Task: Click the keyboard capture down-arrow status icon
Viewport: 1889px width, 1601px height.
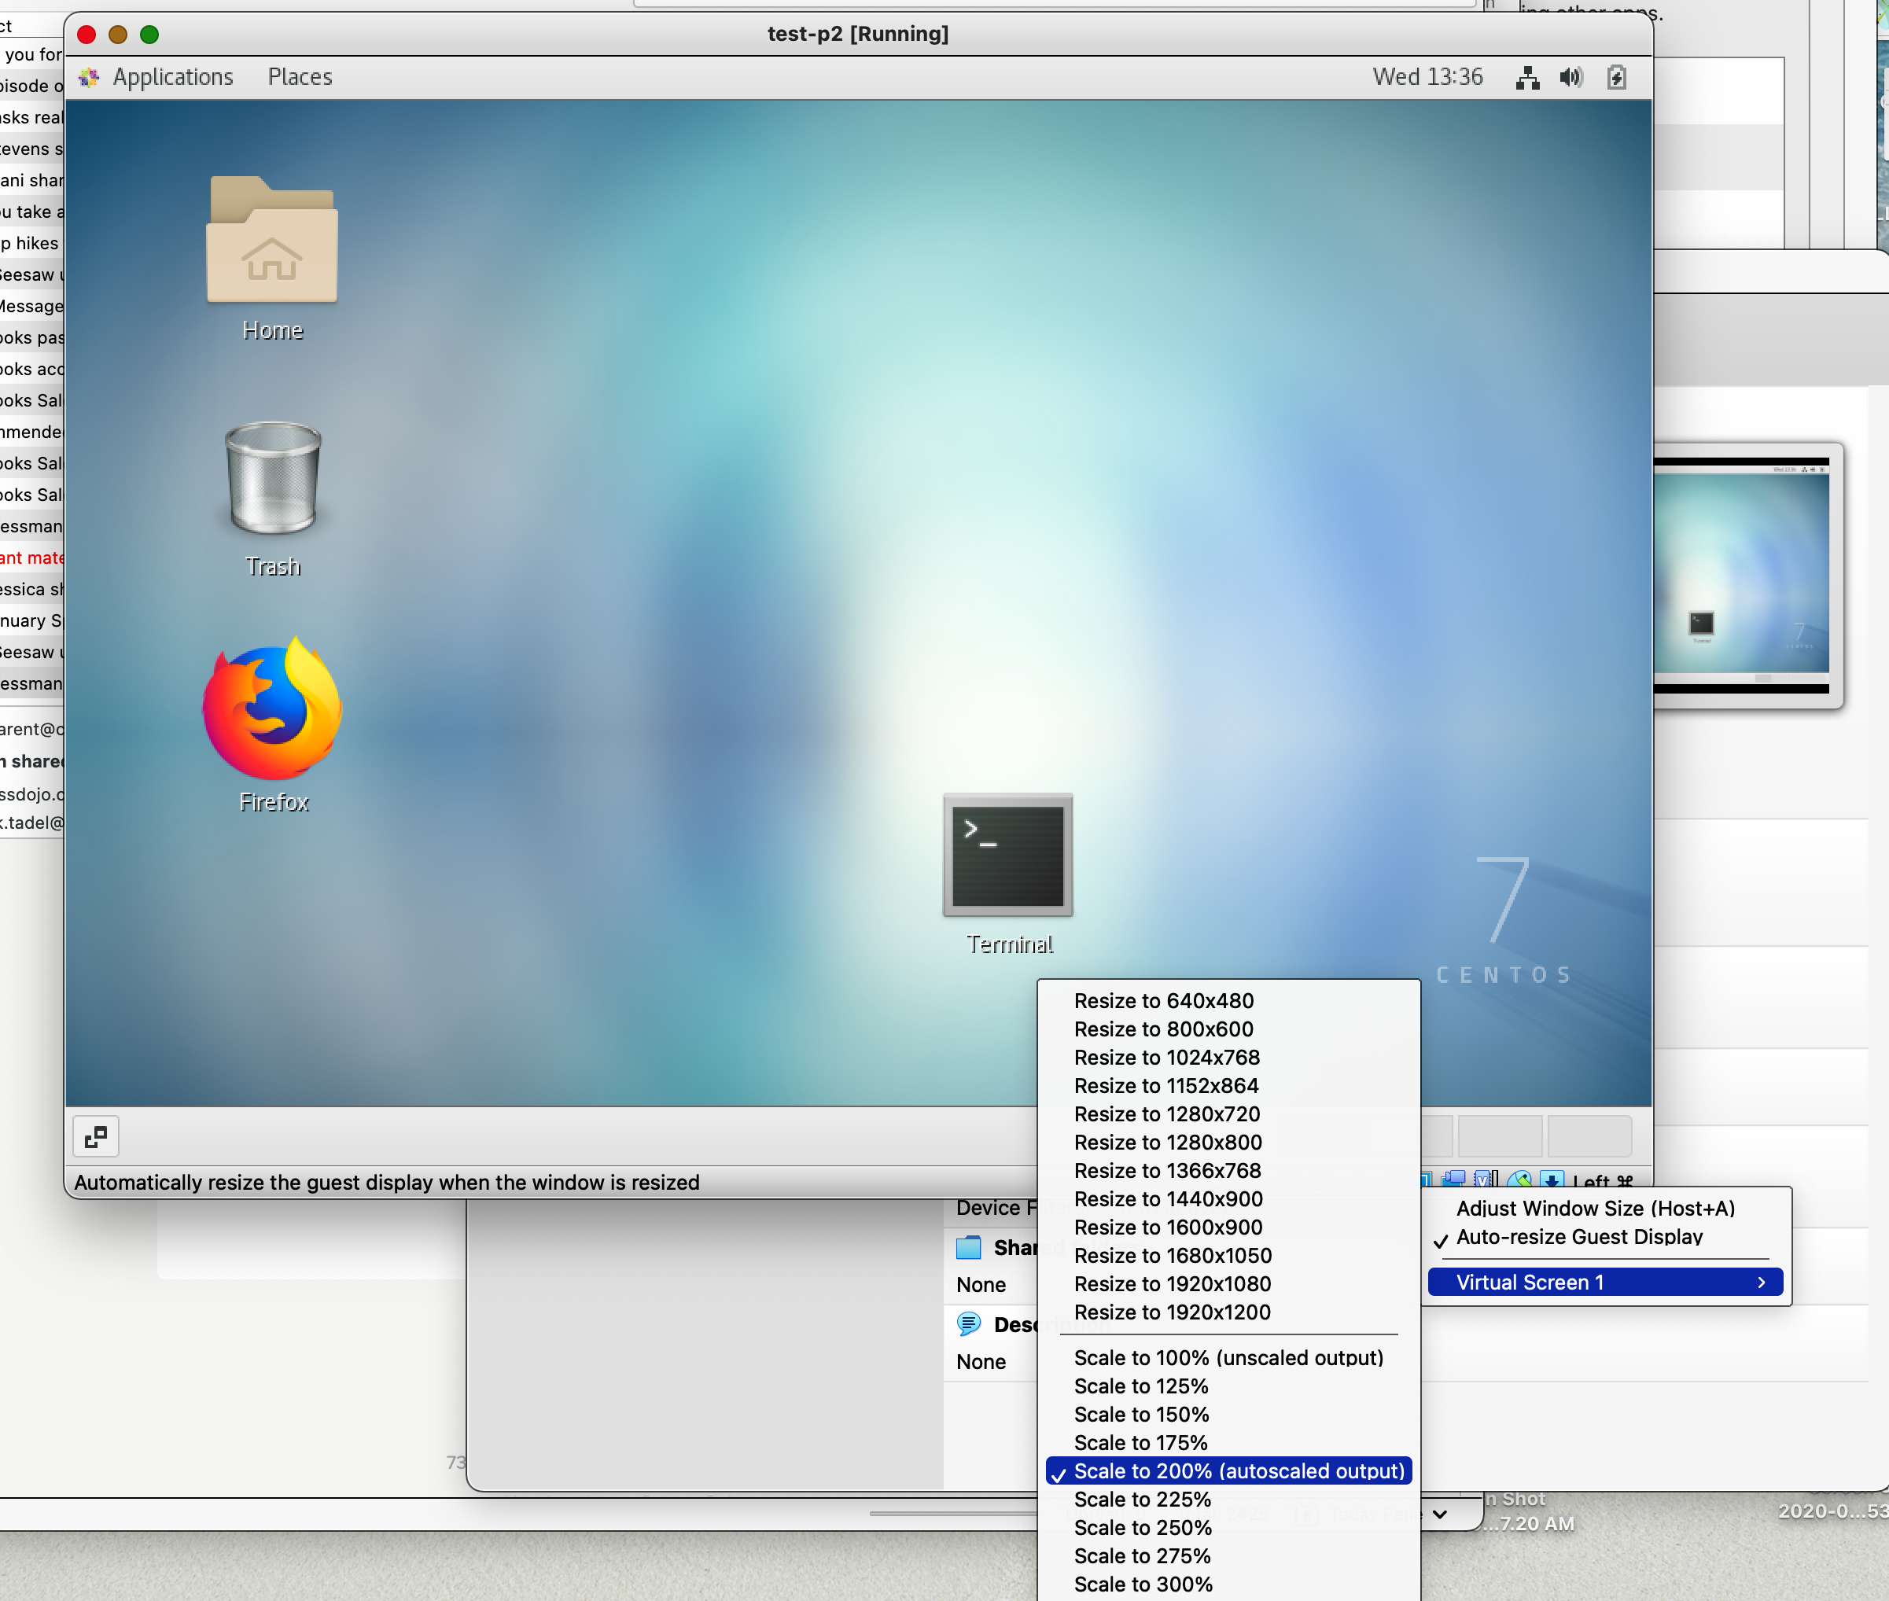Action: tap(1552, 1180)
